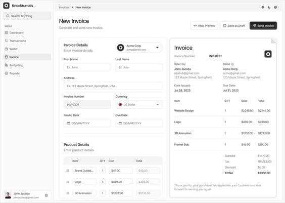Click drag handle of Logo row
The width and height of the screenshot is (285, 203).
click(68, 182)
